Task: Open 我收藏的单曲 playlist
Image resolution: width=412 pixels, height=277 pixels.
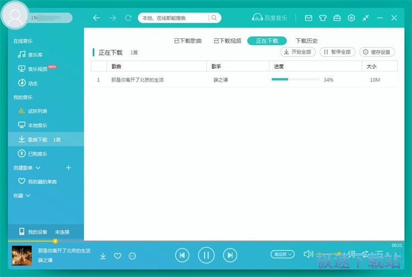Action: (37, 181)
